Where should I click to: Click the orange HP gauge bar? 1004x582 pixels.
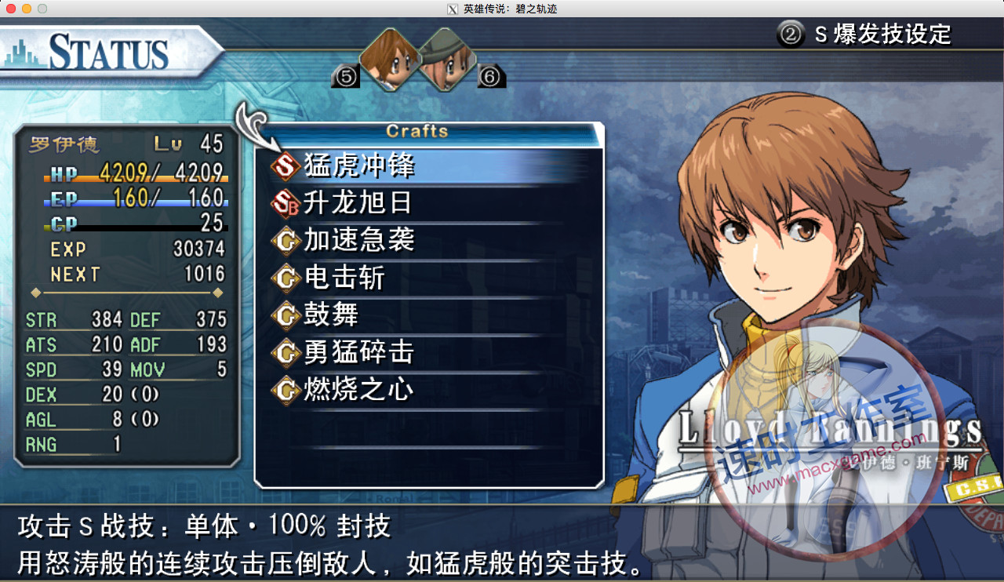tap(136, 180)
